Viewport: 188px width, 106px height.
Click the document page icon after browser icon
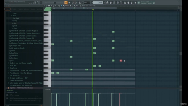[125, 3]
